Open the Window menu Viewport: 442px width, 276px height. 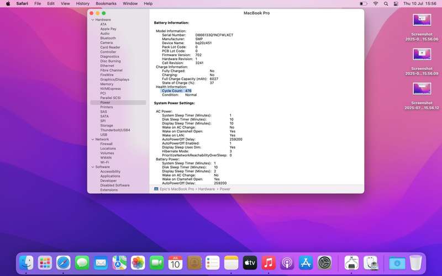coord(130,4)
